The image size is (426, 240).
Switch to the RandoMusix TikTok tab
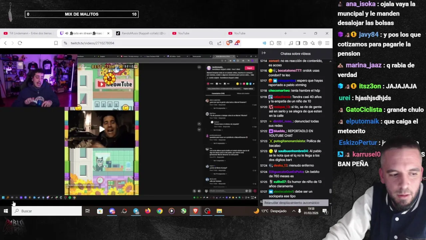[141, 33]
